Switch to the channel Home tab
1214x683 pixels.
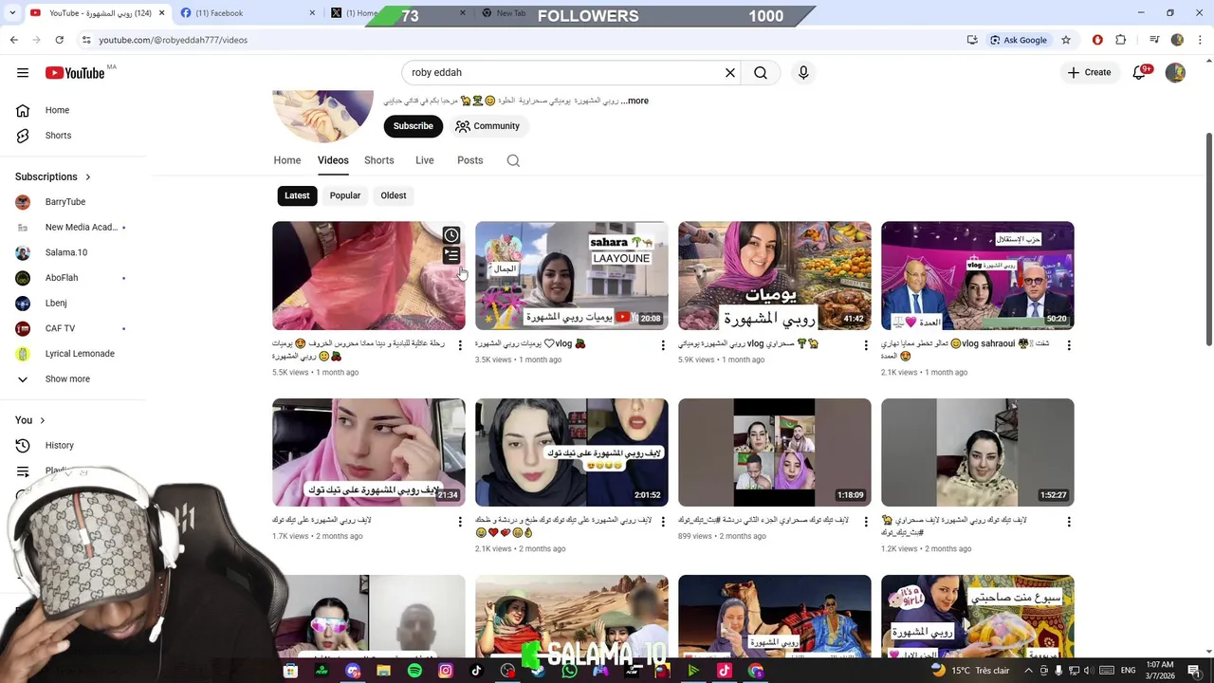tap(287, 160)
